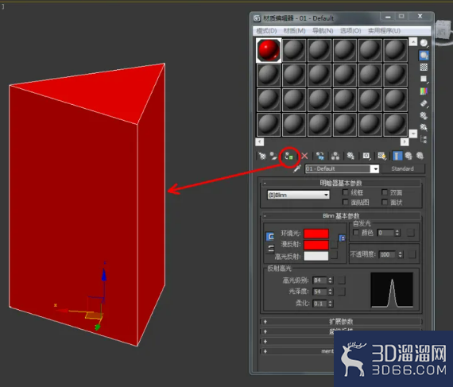The image size is (453, 387).
Task: Click the Standard material type button
Action: [403, 168]
